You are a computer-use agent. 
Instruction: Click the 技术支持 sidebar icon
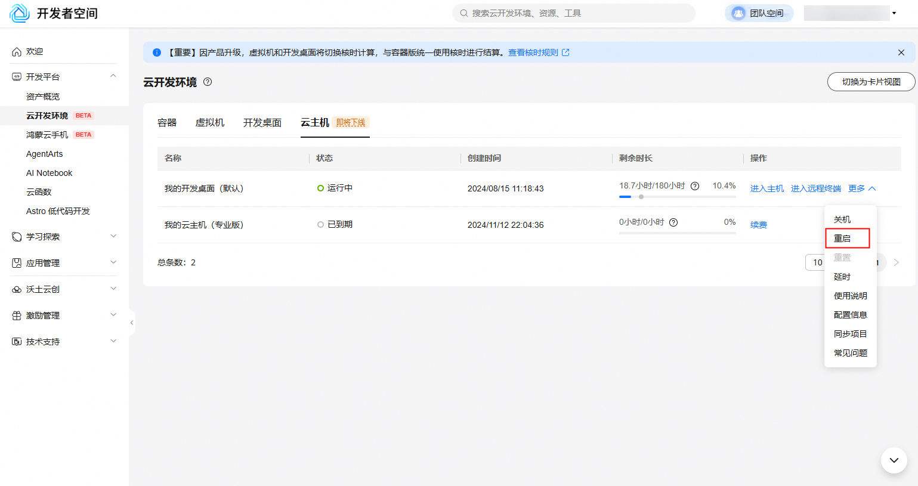click(x=17, y=342)
